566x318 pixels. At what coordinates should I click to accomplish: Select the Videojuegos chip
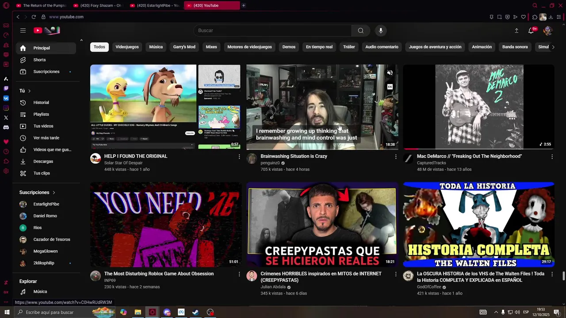[x=127, y=47]
